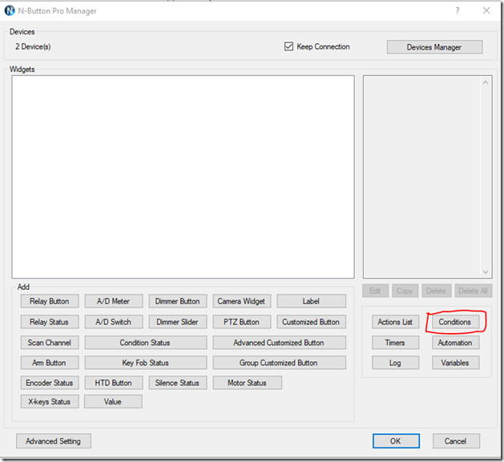
Task: Click the scrollbar down arrow in properties panel
Action: pos(486,272)
